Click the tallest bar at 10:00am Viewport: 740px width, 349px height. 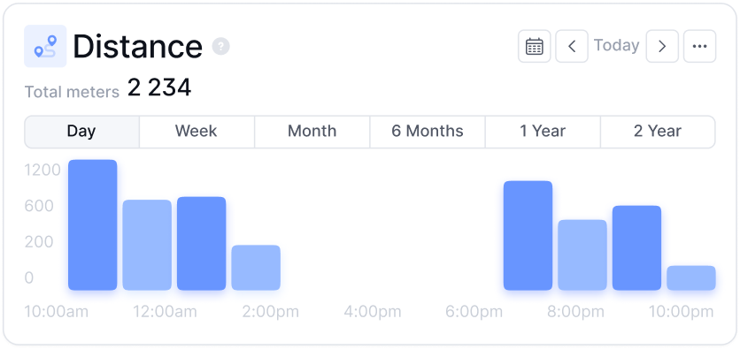coord(92,224)
